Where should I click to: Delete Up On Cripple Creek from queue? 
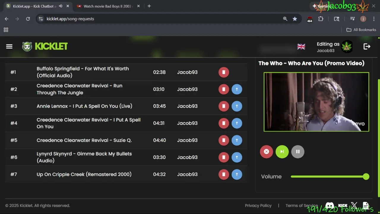pyautogui.click(x=224, y=174)
